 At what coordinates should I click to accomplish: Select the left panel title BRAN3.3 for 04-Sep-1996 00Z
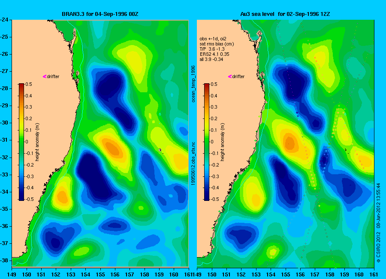pos(100,14)
